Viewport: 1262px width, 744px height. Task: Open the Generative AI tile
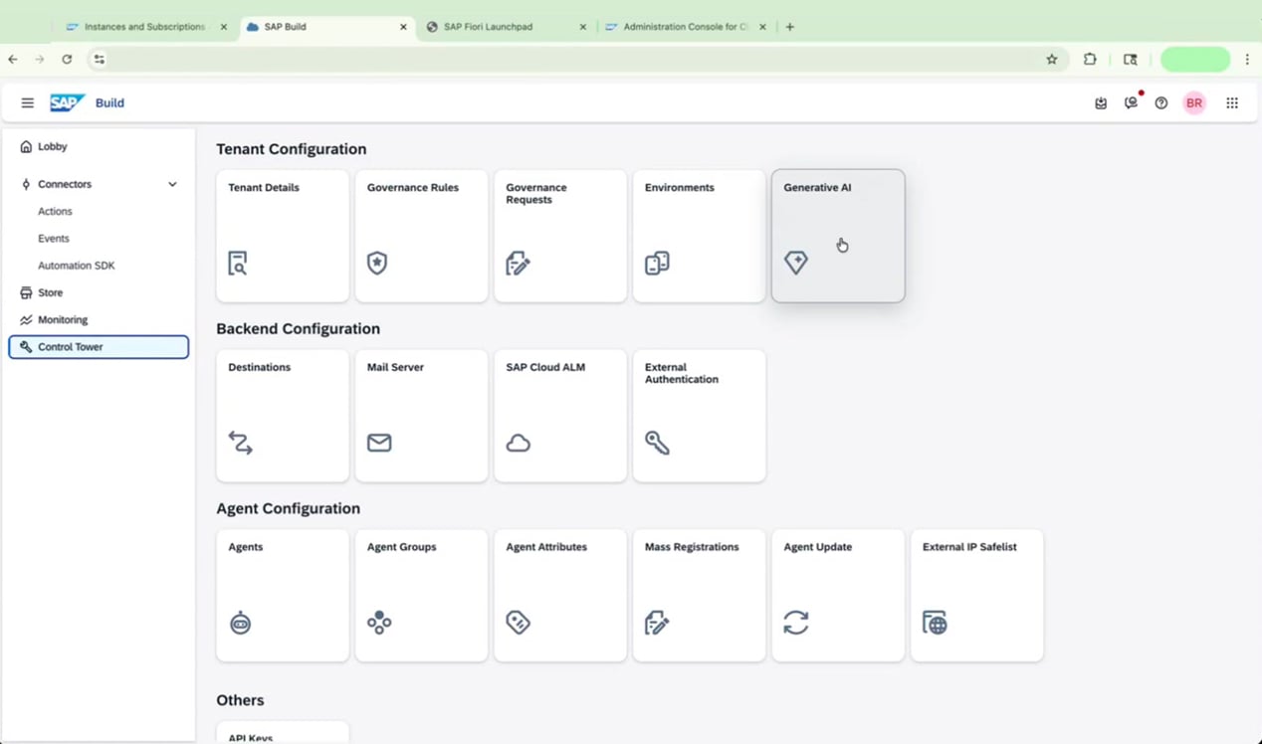tap(838, 236)
